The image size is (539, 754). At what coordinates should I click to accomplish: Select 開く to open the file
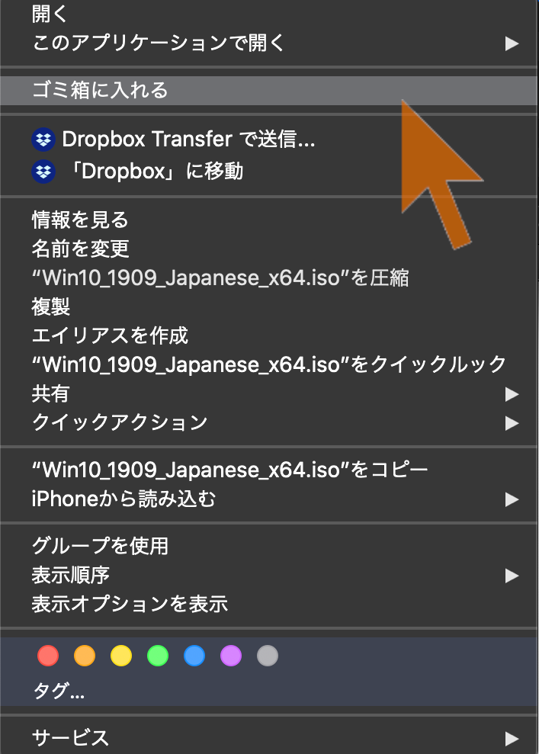point(268,14)
